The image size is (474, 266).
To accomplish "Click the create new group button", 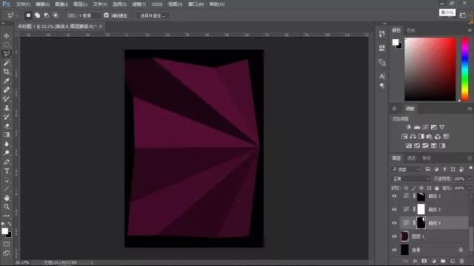I will (443, 261).
